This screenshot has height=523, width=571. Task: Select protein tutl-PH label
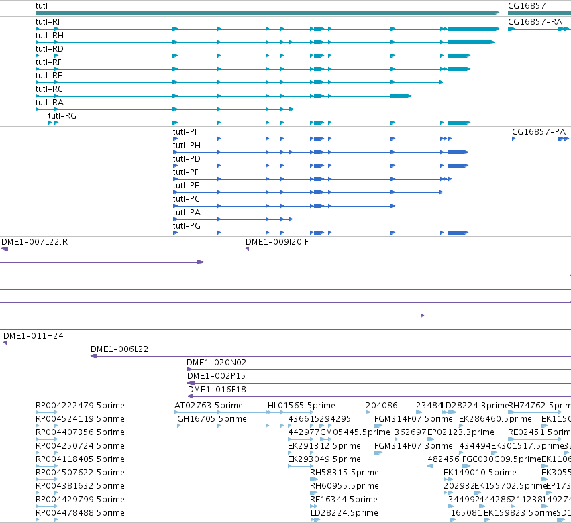pyautogui.click(x=187, y=146)
